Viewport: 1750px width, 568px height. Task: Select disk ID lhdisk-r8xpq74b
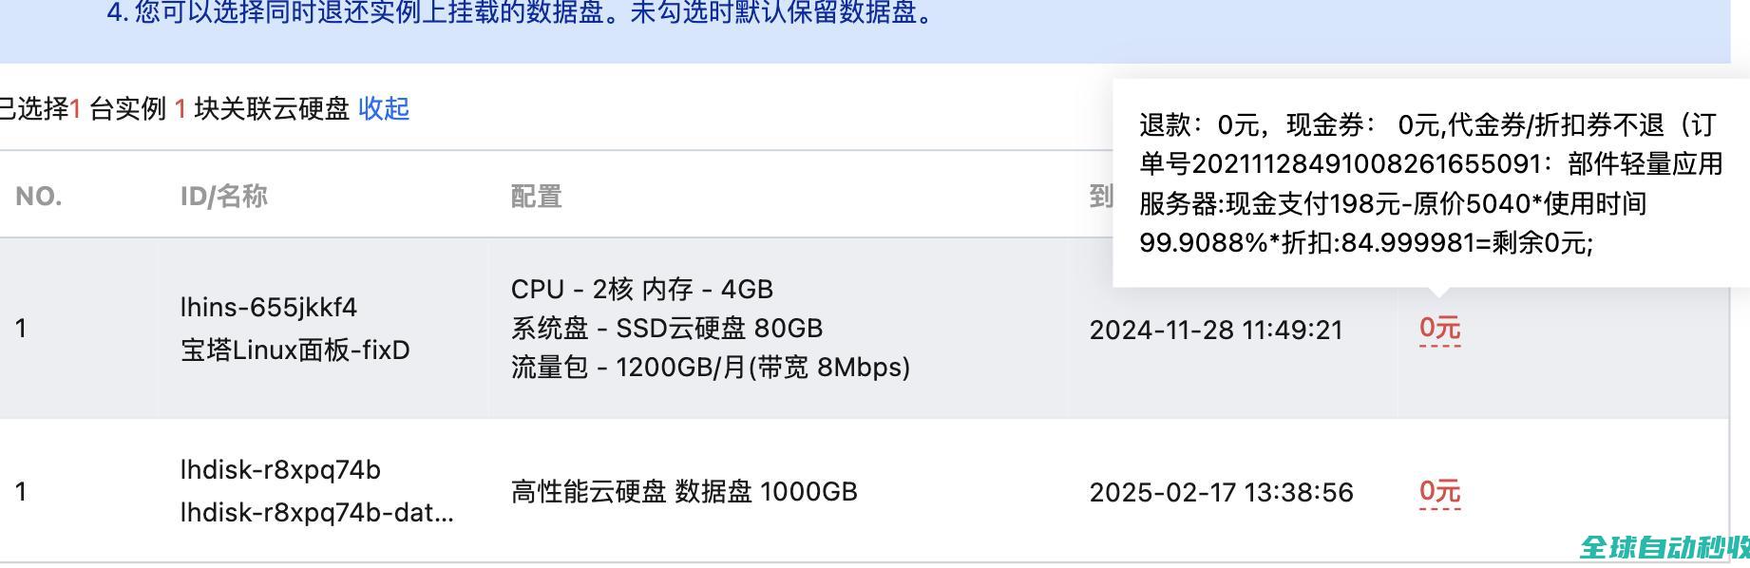tap(280, 470)
